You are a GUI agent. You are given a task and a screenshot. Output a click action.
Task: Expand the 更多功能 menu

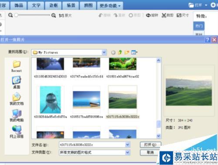click(x=110, y=6)
